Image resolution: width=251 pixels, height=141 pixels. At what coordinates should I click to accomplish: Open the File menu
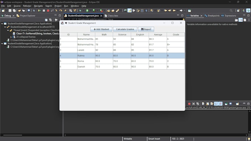tap(3, 6)
